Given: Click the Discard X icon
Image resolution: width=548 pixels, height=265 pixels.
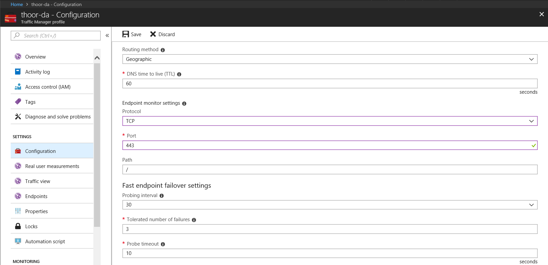Looking at the screenshot, I should pos(153,34).
